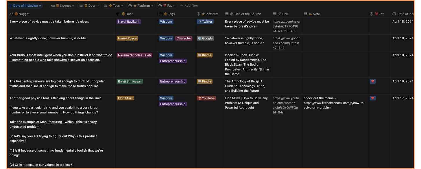Select the YouTube platform tag on Elon Musk's row
Viewport: 421px width, 169px height.
(206, 98)
